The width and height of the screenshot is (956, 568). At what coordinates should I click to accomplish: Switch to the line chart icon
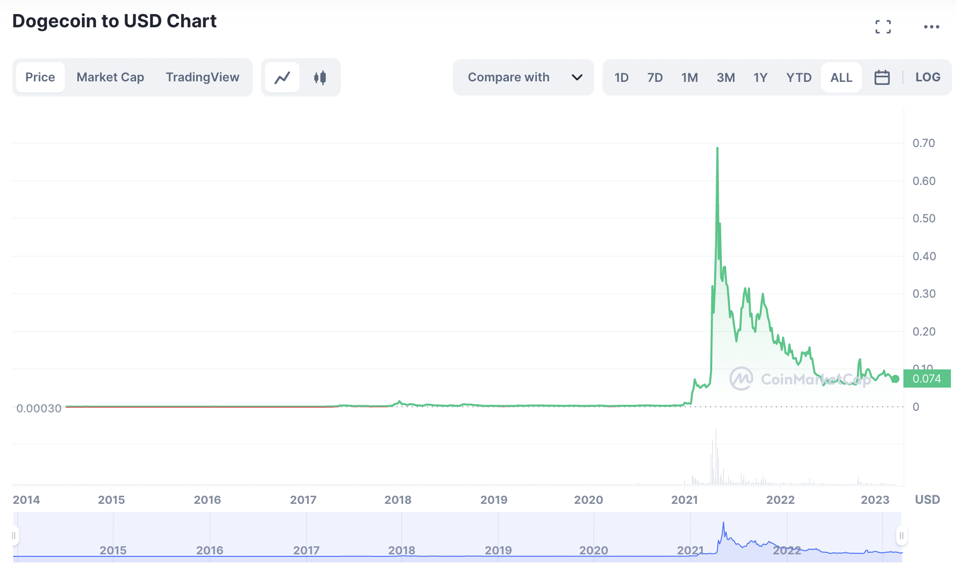(x=282, y=77)
